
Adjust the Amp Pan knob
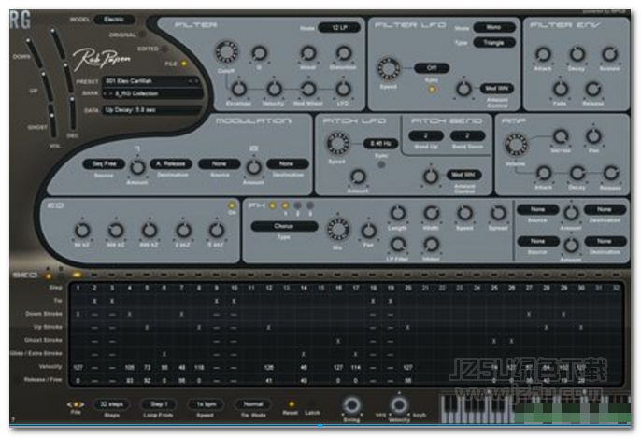tap(593, 136)
